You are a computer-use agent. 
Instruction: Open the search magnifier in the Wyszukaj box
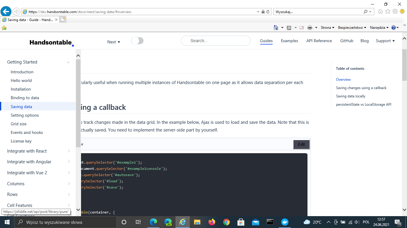click(366, 12)
